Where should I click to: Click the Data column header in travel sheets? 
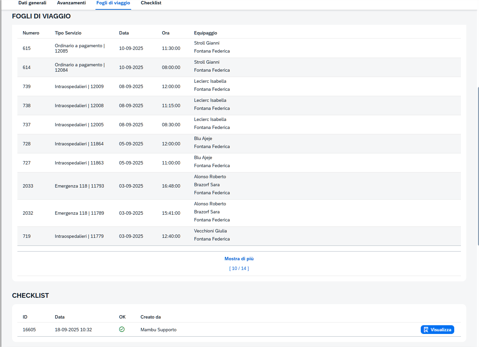[124, 33]
